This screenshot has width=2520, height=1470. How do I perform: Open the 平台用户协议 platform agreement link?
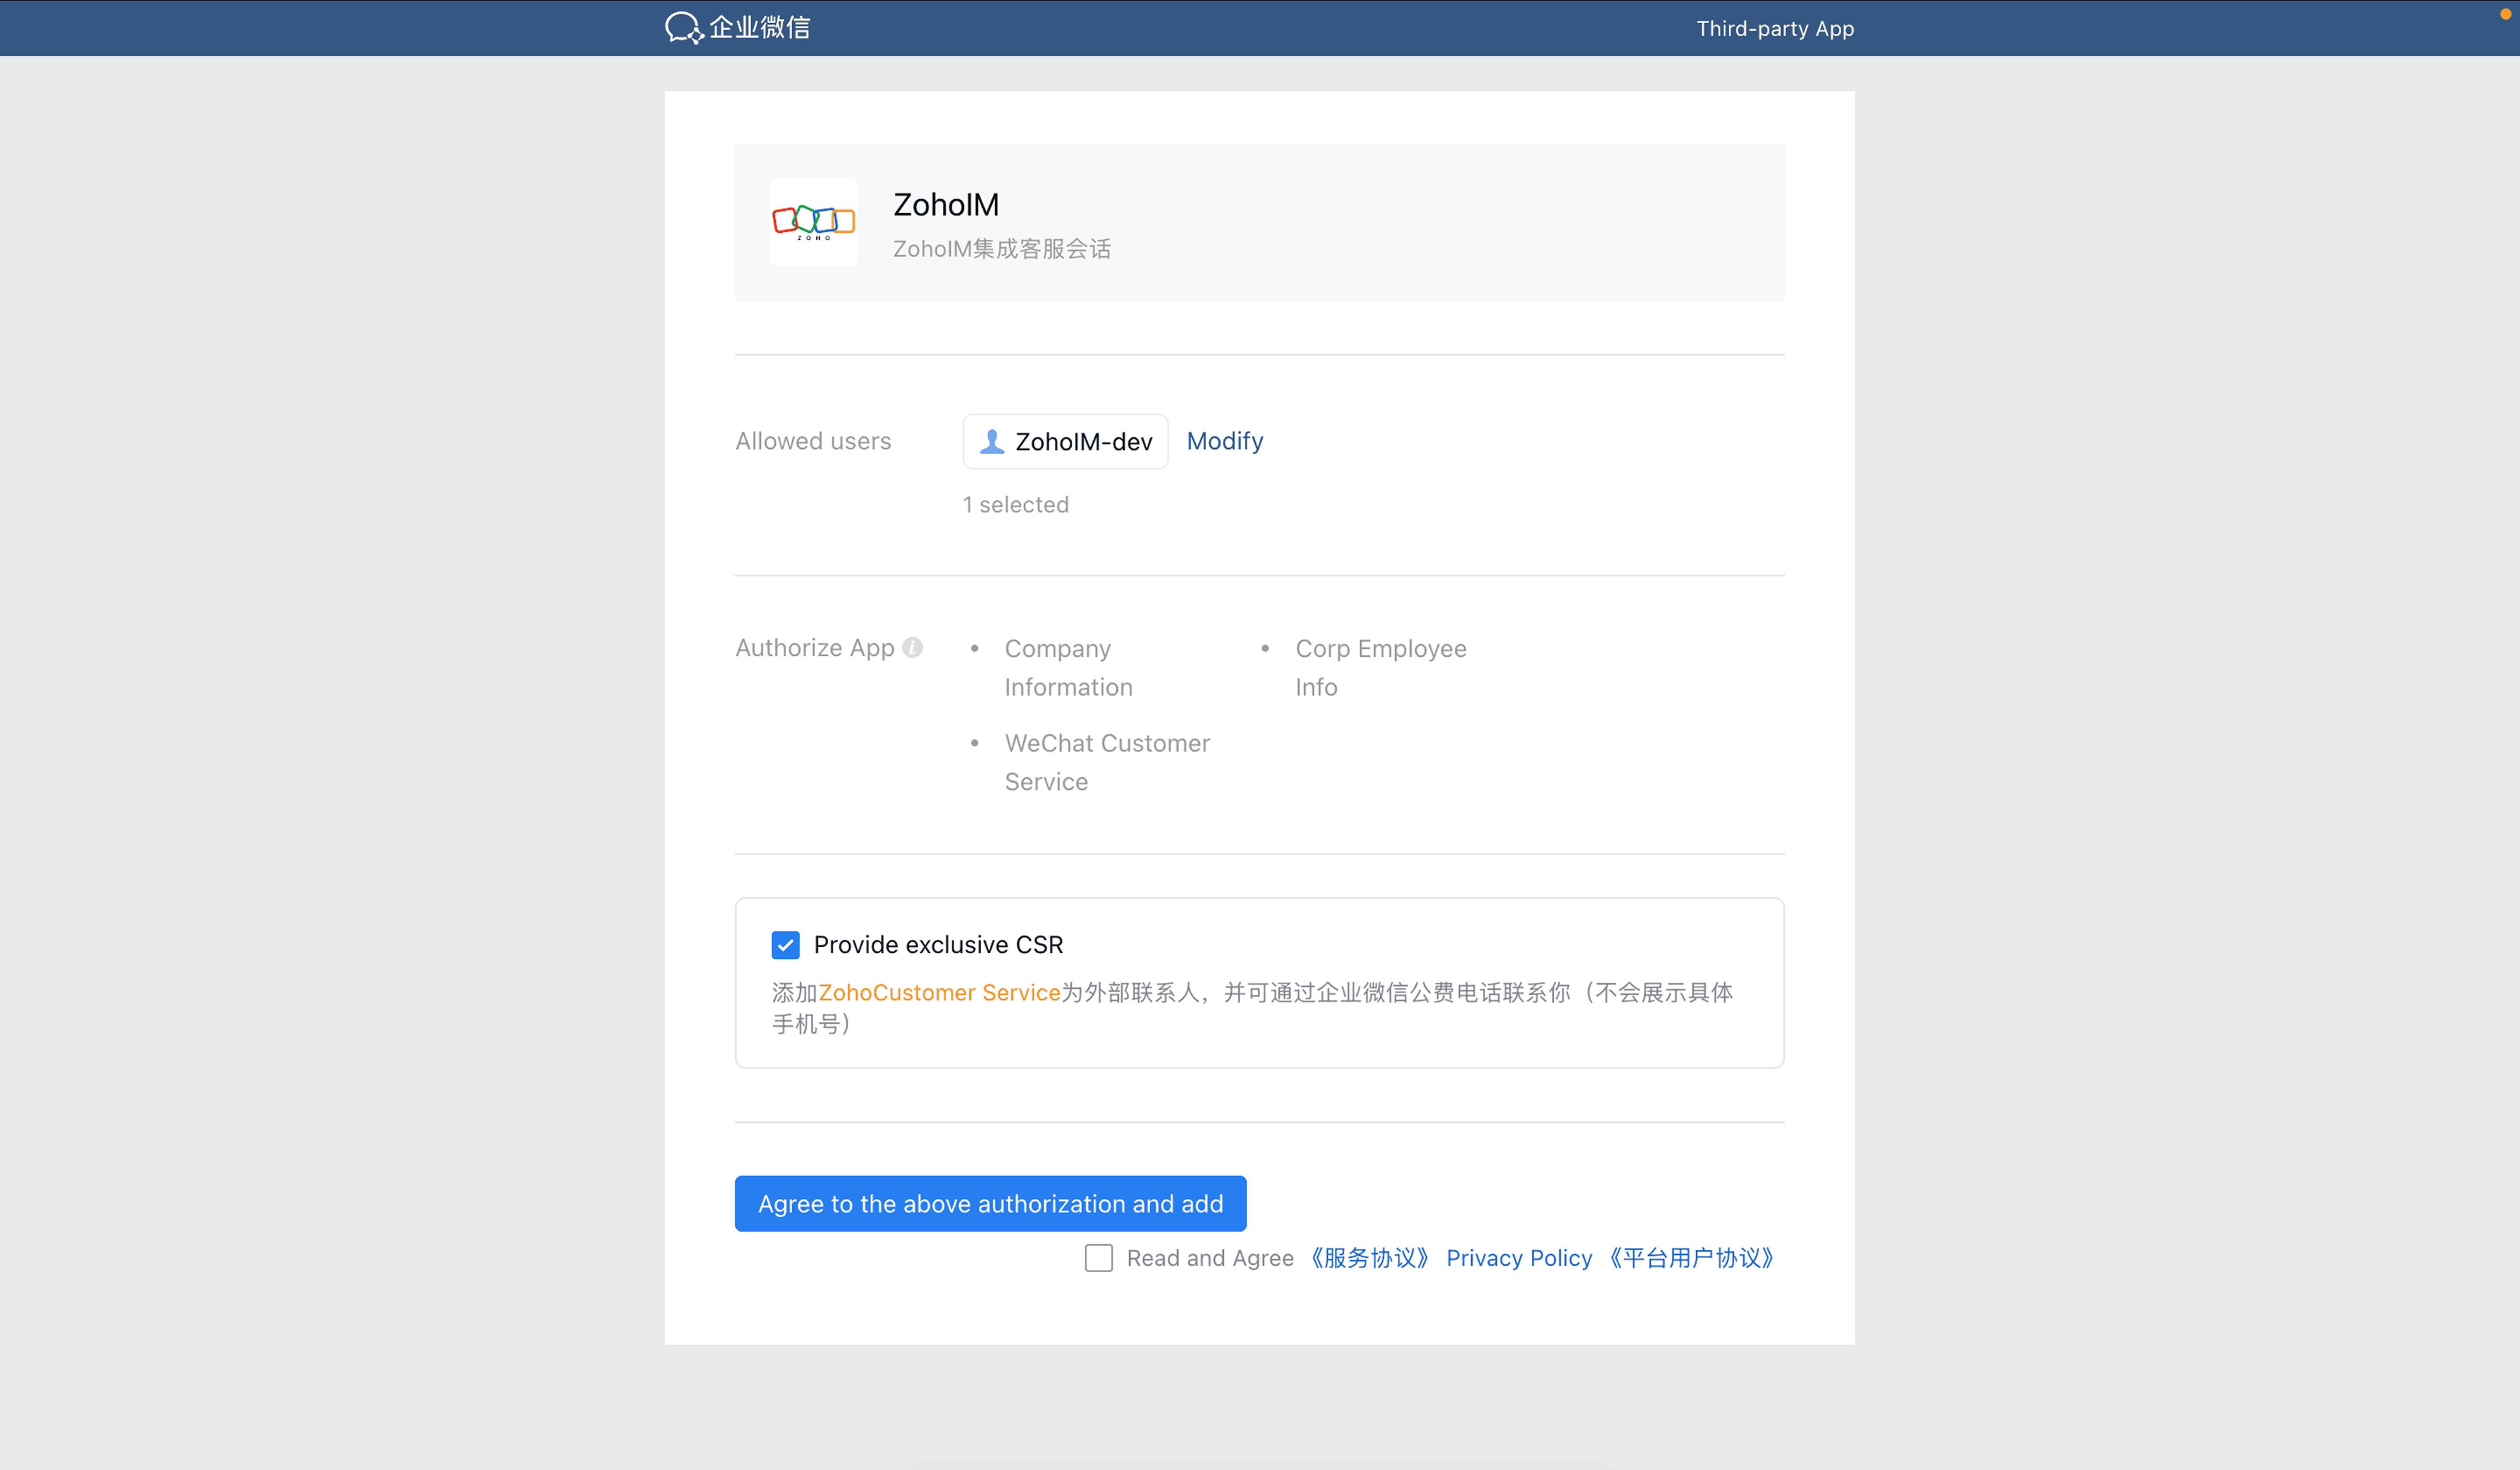[1690, 1258]
